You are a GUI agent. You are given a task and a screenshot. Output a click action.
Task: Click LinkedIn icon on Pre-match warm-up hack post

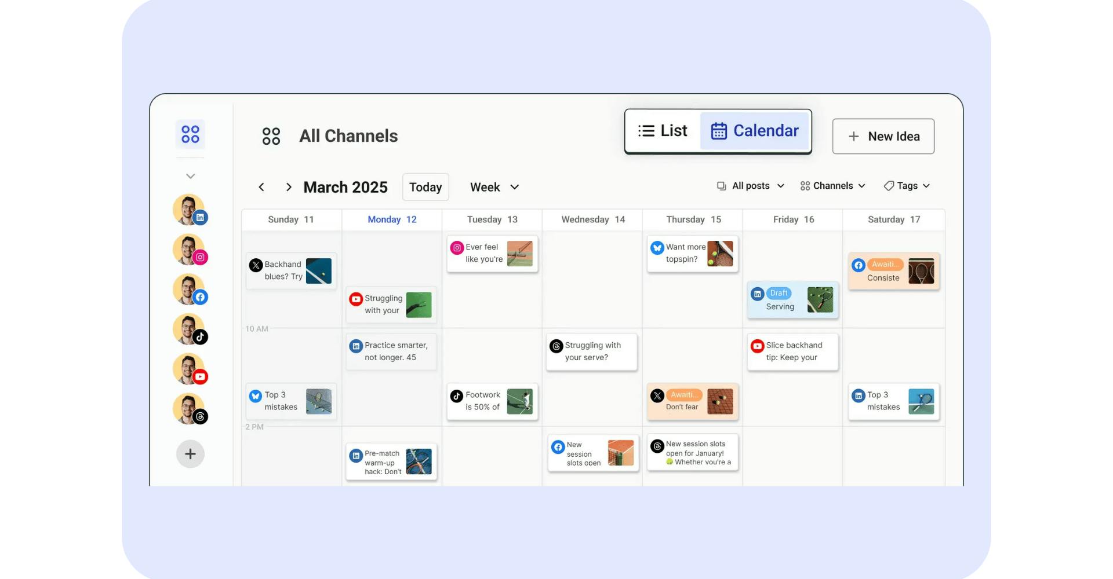(356, 456)
